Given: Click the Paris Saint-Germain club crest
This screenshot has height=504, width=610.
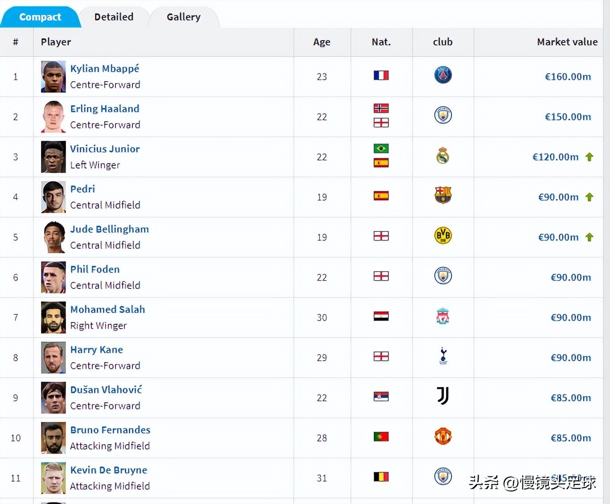Looking at the screenshot, I should (x=443, y=75).
